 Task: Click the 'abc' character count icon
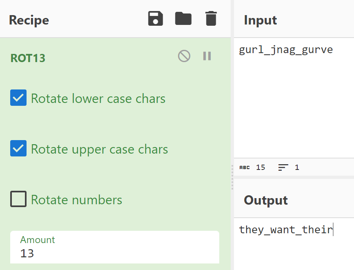pos(244,167)
